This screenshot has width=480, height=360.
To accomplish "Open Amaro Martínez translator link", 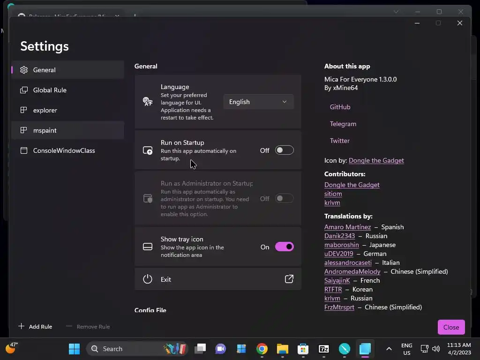I will coord(347,227).
